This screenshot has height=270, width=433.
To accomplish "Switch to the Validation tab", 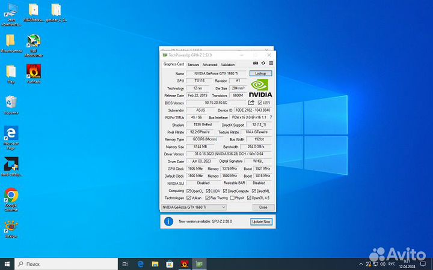I will (x=227, y=64).
